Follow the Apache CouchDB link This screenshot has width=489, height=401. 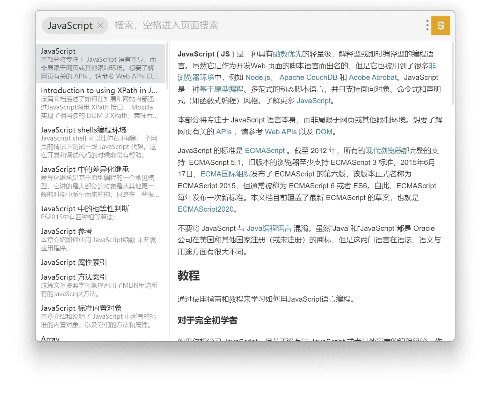click(x=308, y=77)
